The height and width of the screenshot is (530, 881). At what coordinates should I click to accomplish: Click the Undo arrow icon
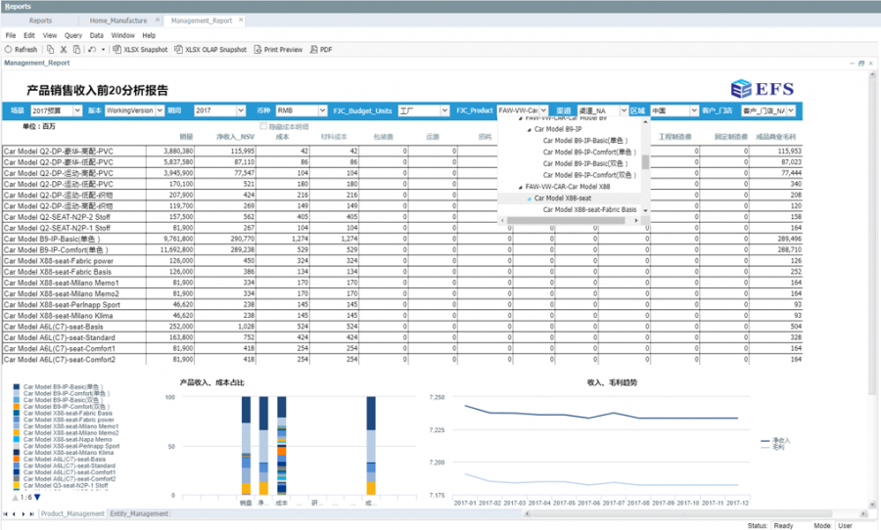[x=92, y=50]
